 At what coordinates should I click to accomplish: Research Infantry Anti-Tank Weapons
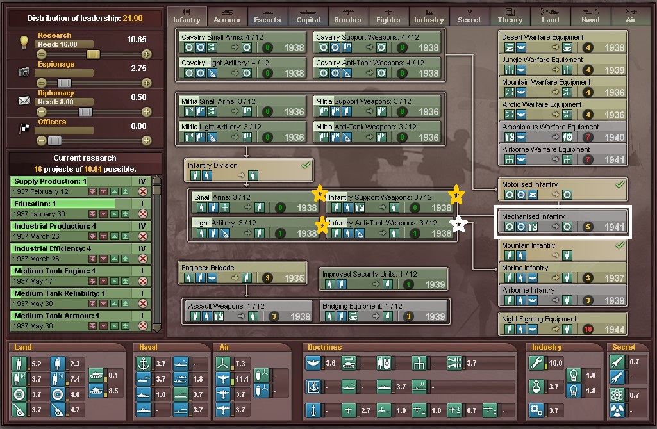(390, 228)
